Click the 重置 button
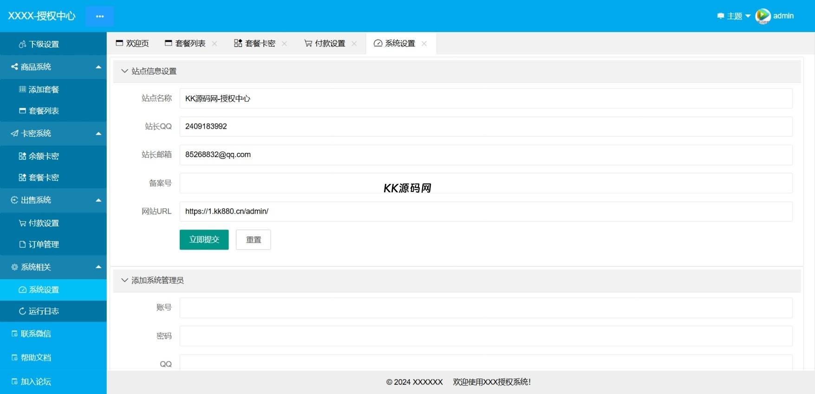This screenshot has height=394, width=815. 253,240
